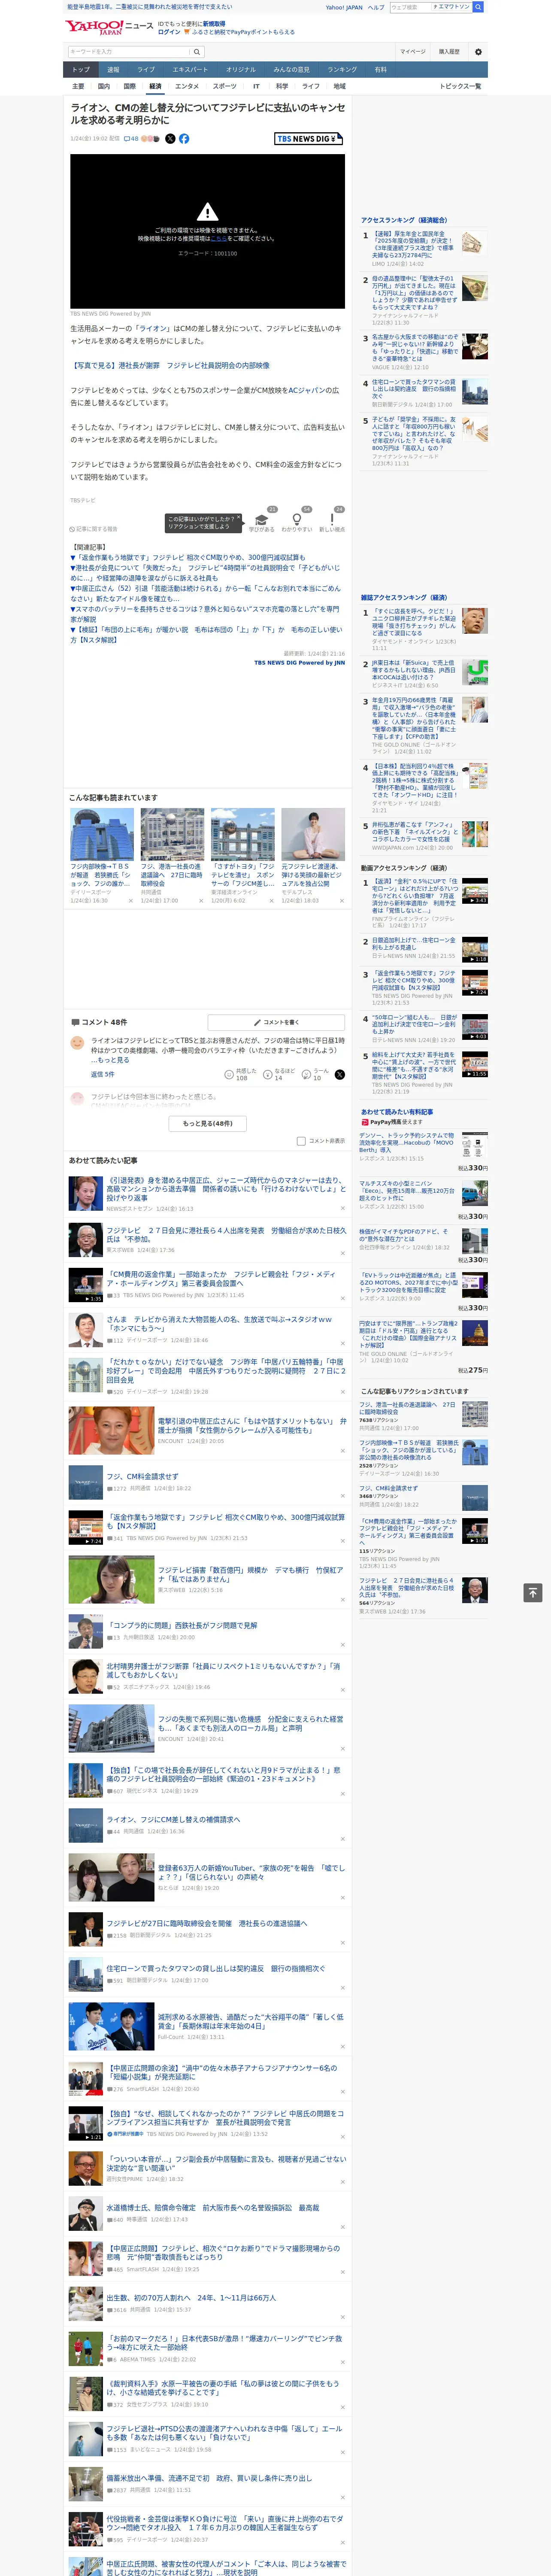Focus the ウェブ検索 input at top
The image size is (551, 2576).
[x=409, y=7]
